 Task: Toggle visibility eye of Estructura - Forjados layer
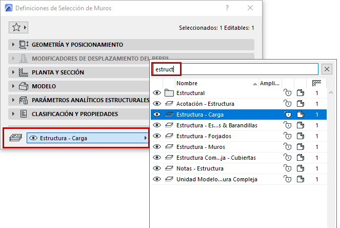click(157, 136)
